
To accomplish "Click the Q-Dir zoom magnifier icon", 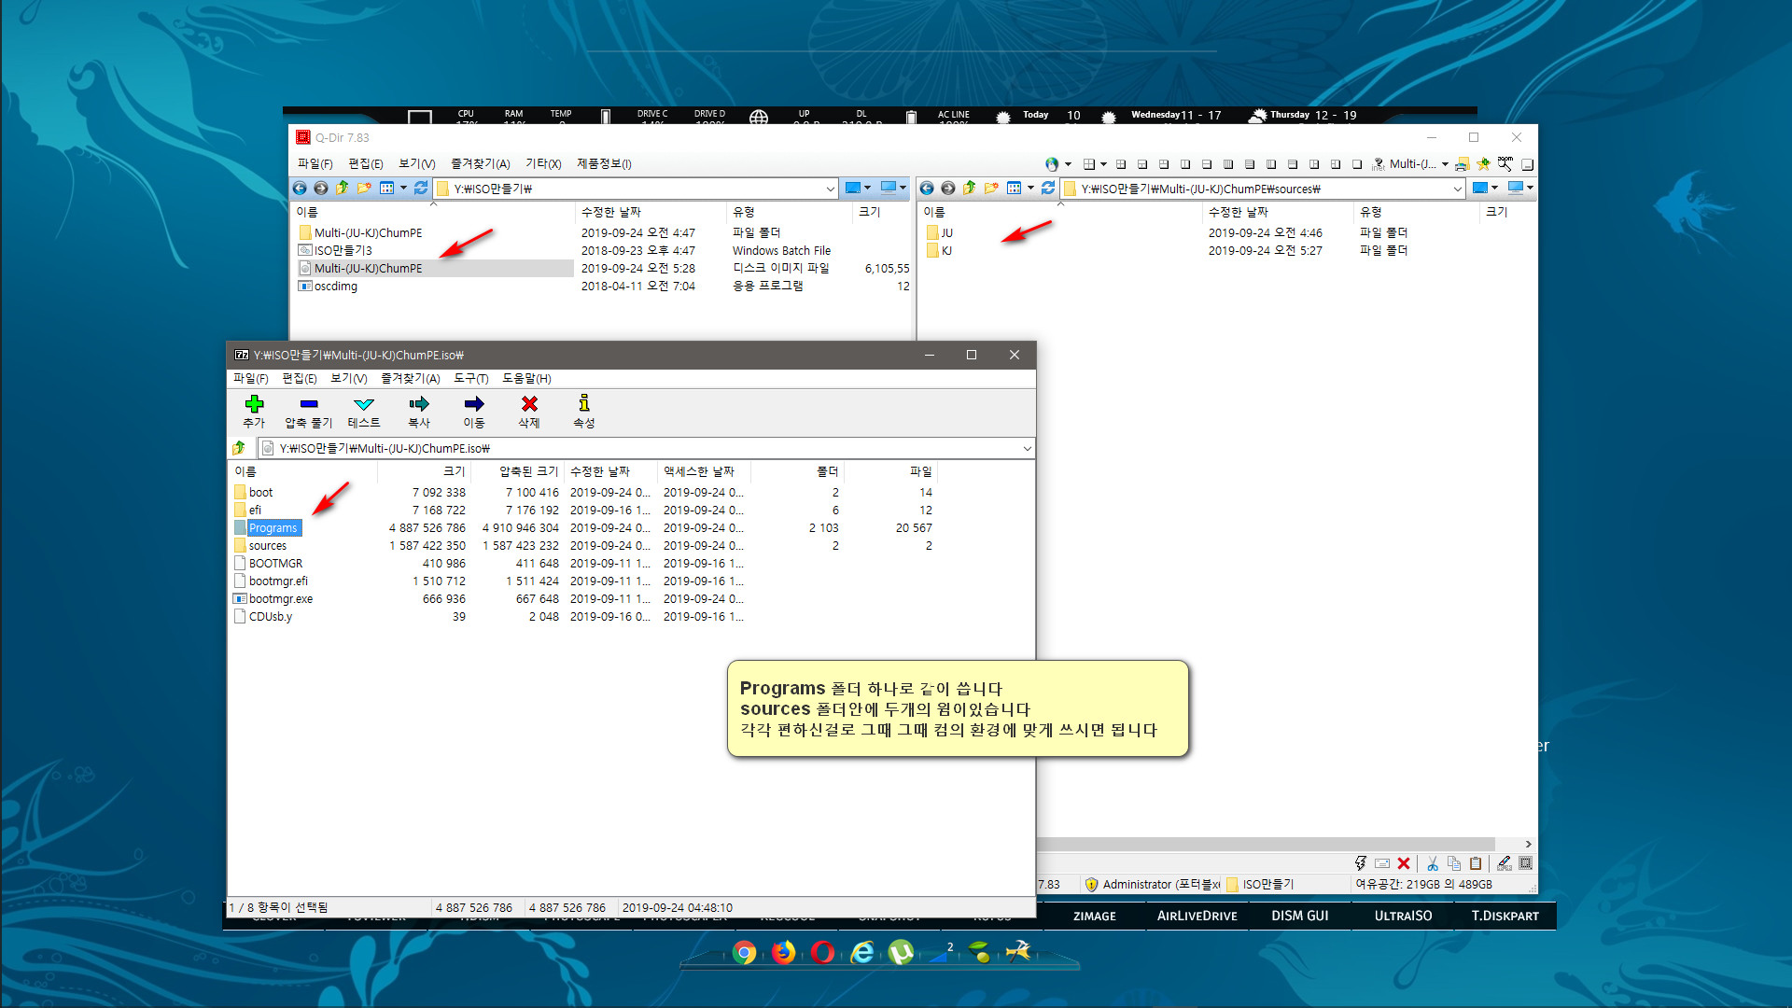I will pyautogui.click(x=1505, y=164).
